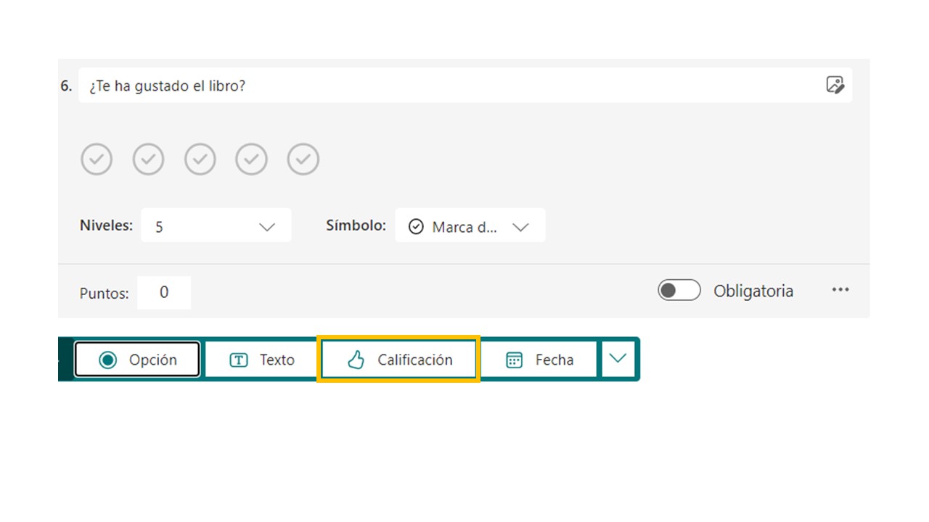Select the fifth rating checkmark circle
This screenshot has width=929, height=522.
tap(303, 159)
